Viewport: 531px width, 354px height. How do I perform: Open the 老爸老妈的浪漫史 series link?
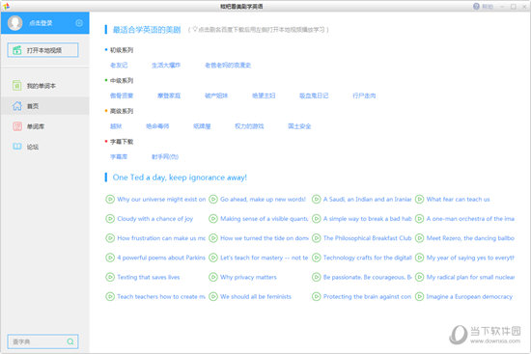pos(228,65)
